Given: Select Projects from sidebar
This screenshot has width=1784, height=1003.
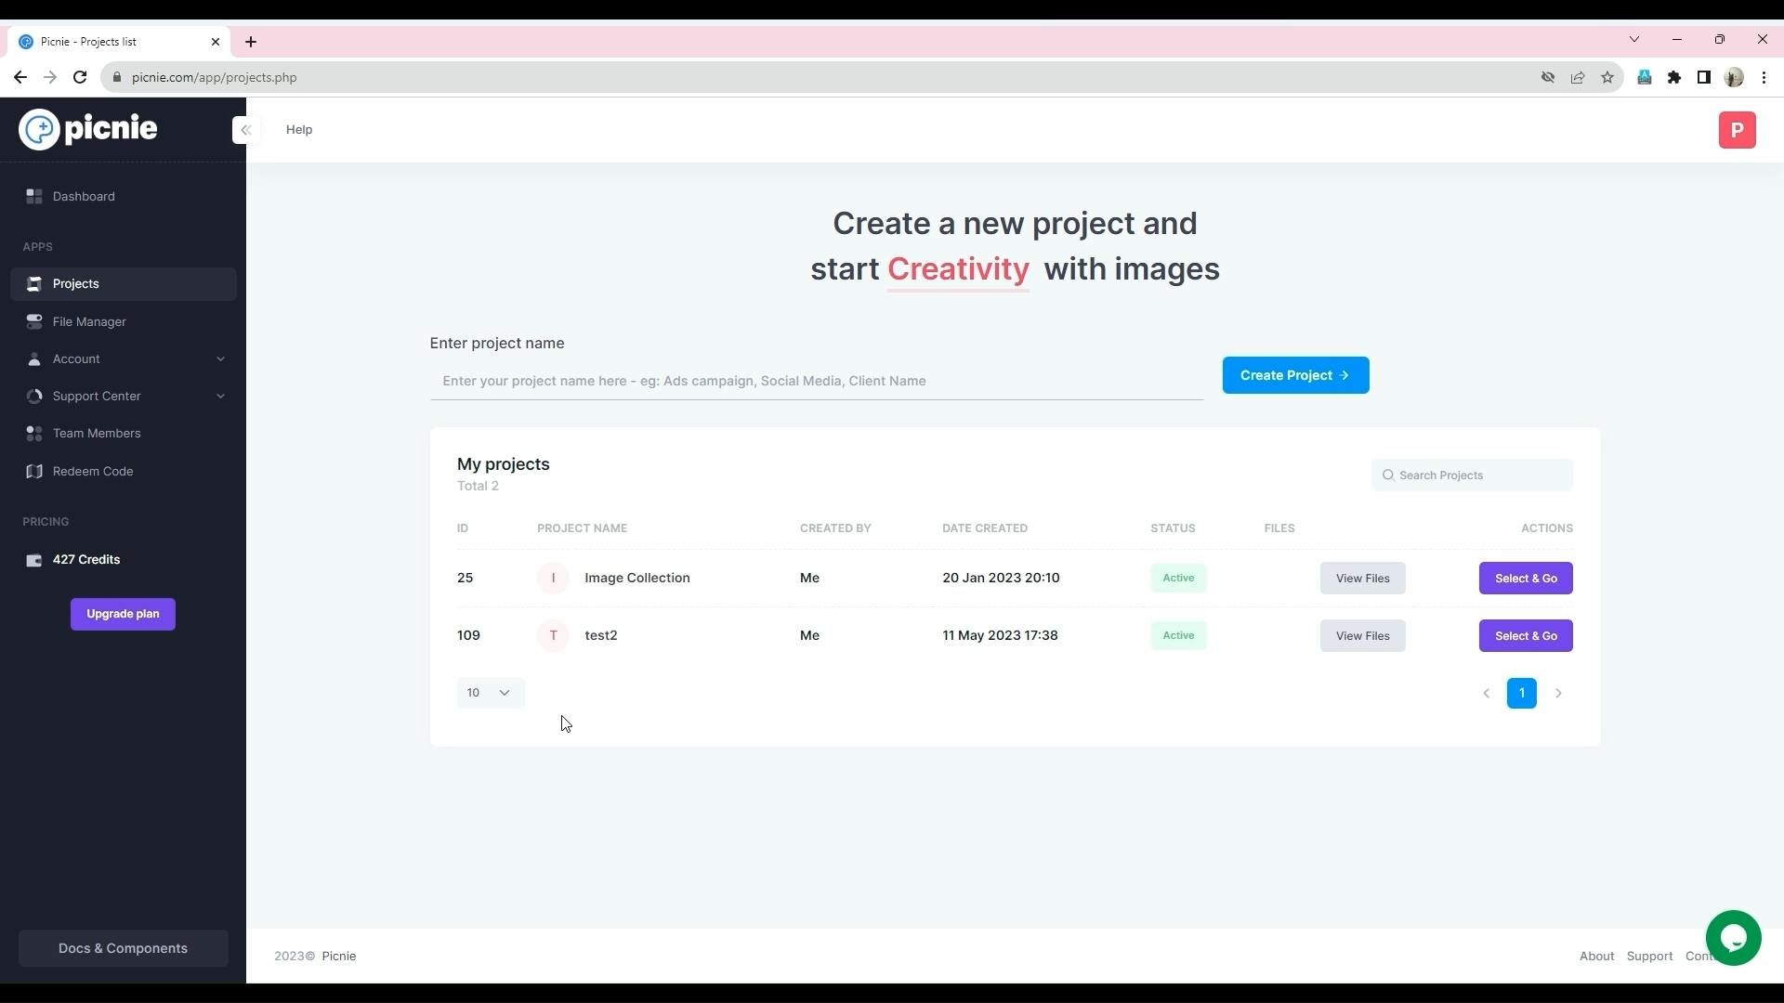Looking at the screenshot, I should pos(76,283).
